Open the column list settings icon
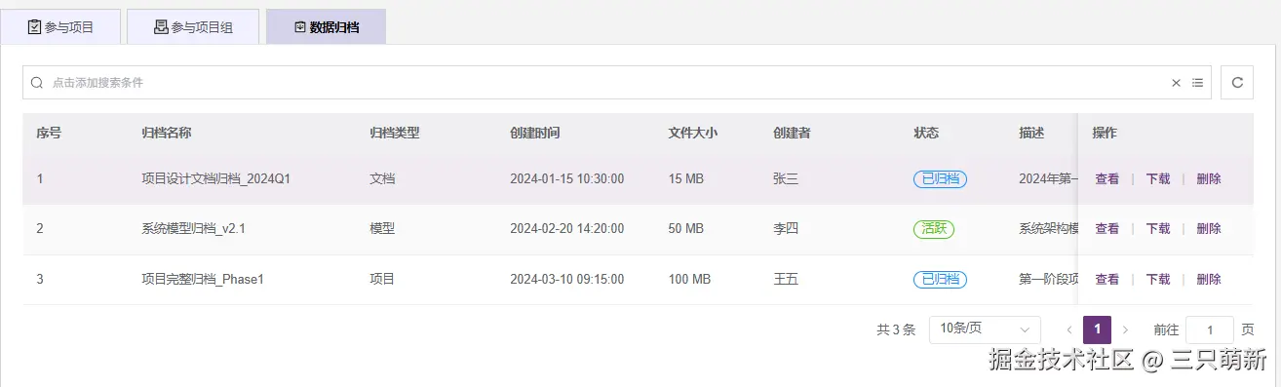The image size is (1281, 387). point(1197,83)
